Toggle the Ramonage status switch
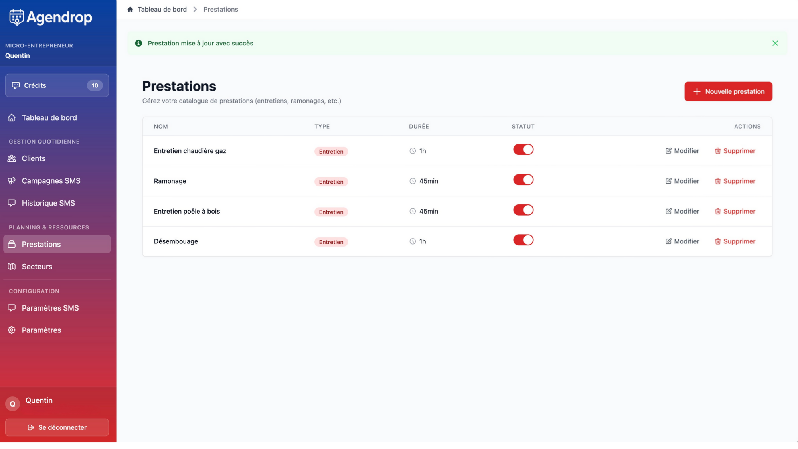Image resolution: width=798 pixels, height=449 pixels. click(523, 180)
